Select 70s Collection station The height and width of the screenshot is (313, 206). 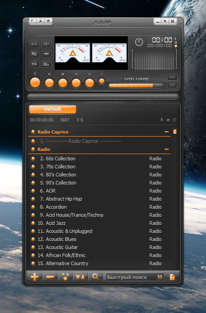click(100, 167)
